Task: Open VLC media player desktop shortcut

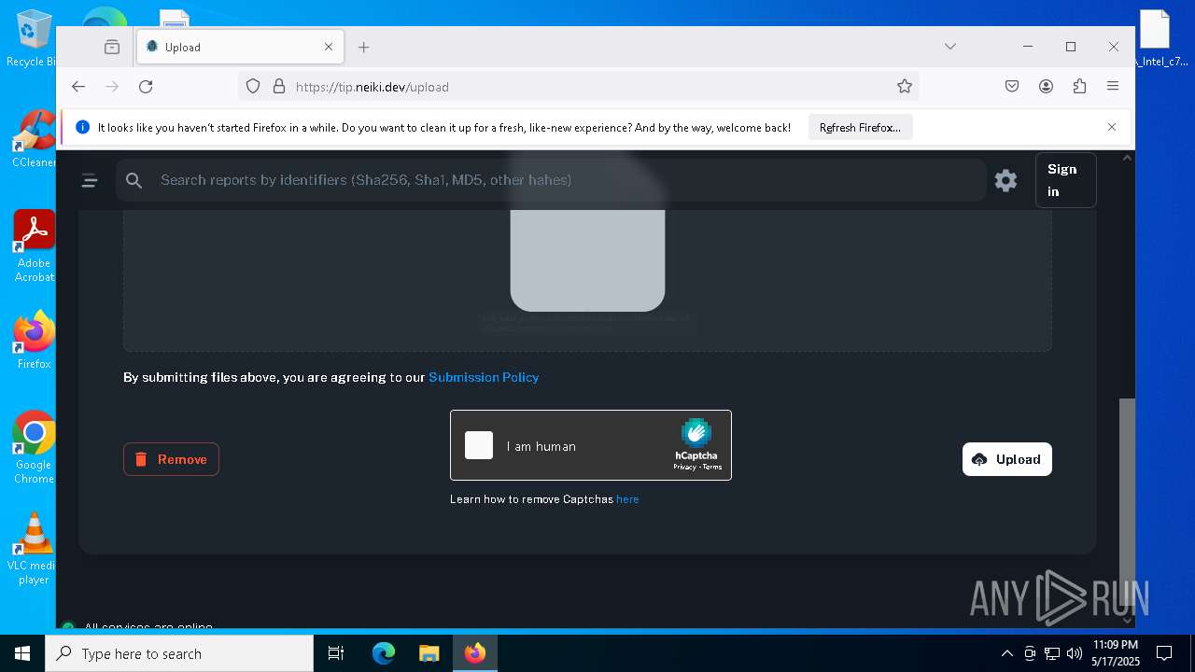Action: [34, 549]
